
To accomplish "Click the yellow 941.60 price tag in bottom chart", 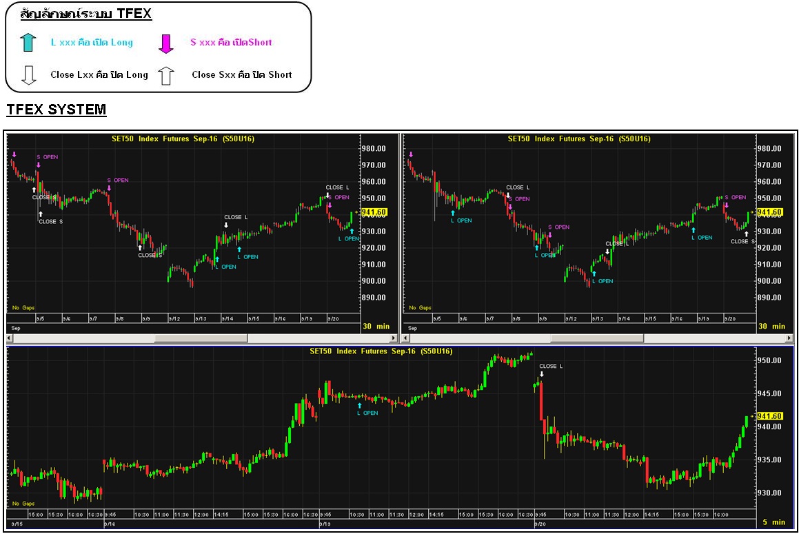I will pos(769,416).
